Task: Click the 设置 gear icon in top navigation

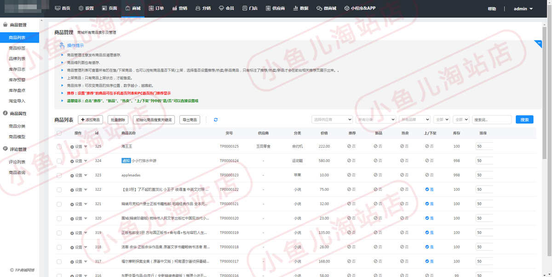Action: (81, 8)
